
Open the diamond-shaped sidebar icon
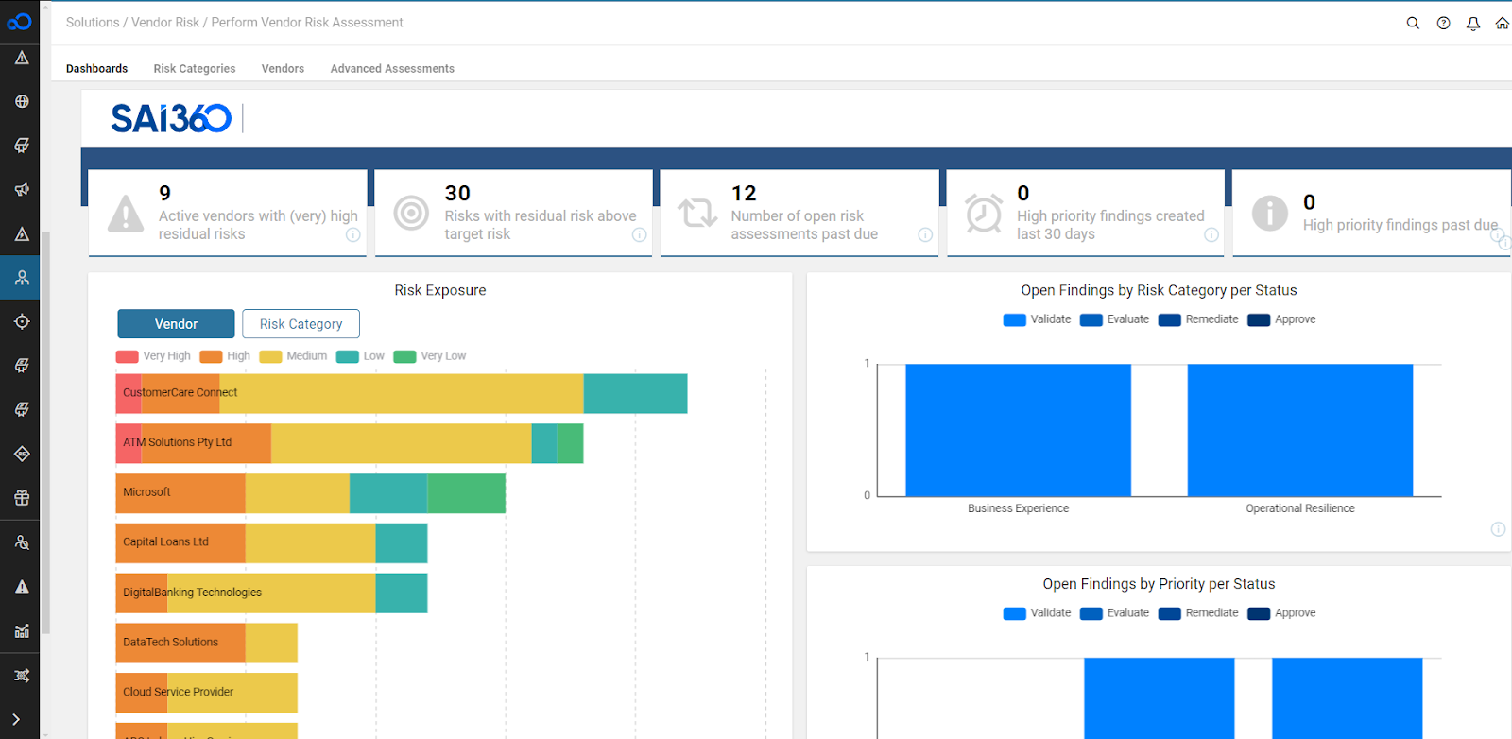pyautogui.click(x=22, y=455)
